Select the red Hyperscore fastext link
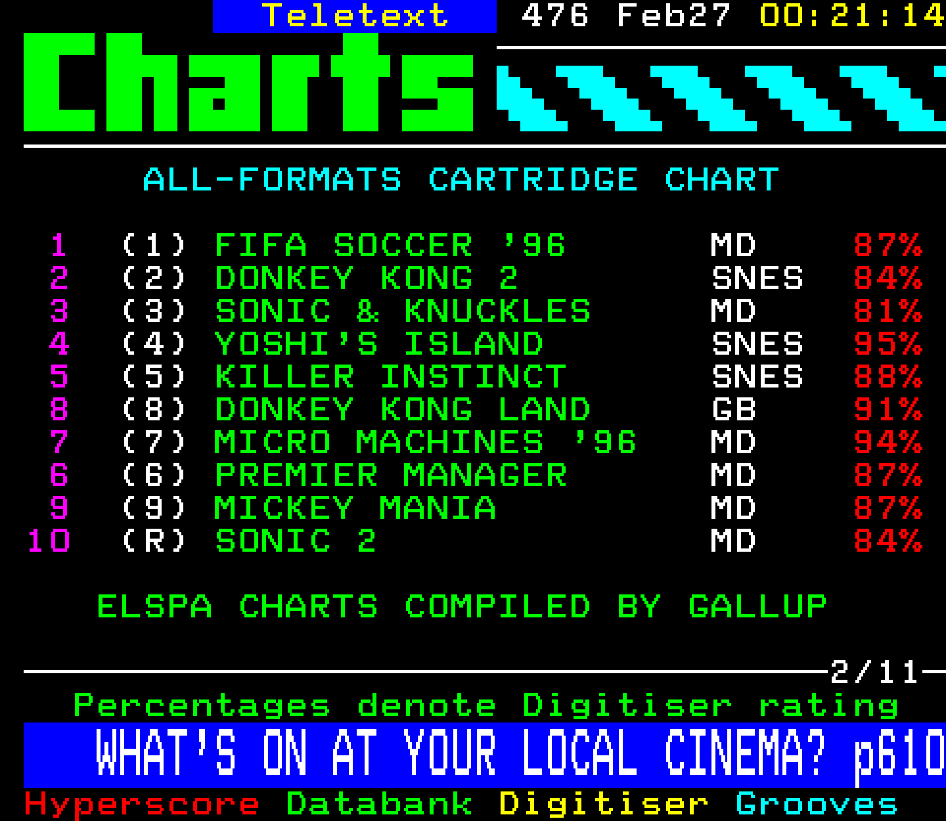 click(x=142, y=805)
